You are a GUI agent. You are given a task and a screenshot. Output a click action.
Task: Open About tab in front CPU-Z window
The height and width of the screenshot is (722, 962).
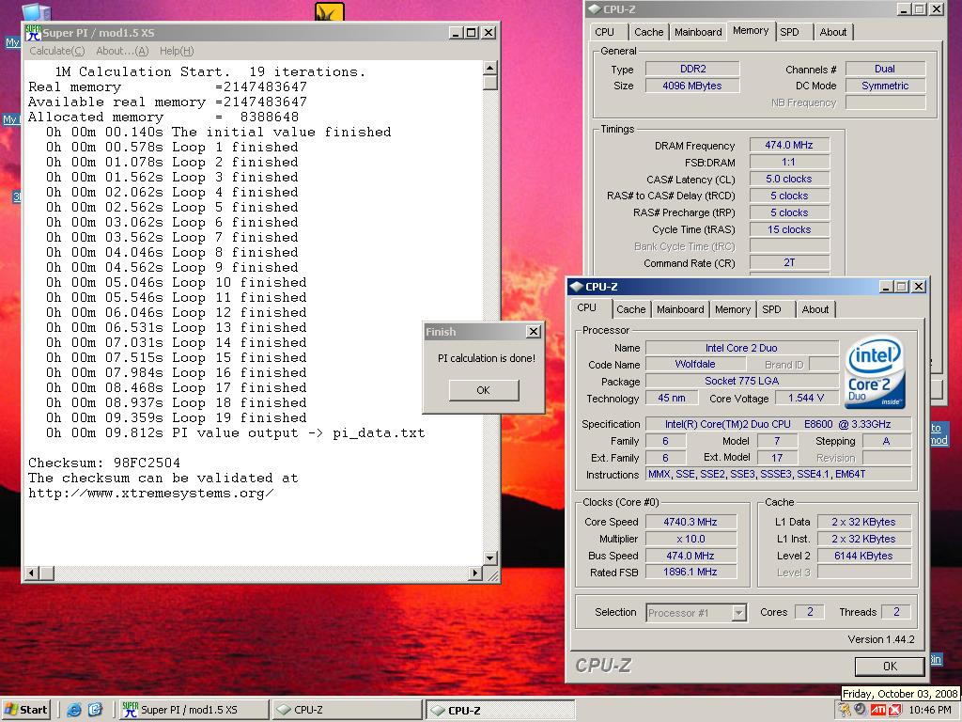[815, 309]
